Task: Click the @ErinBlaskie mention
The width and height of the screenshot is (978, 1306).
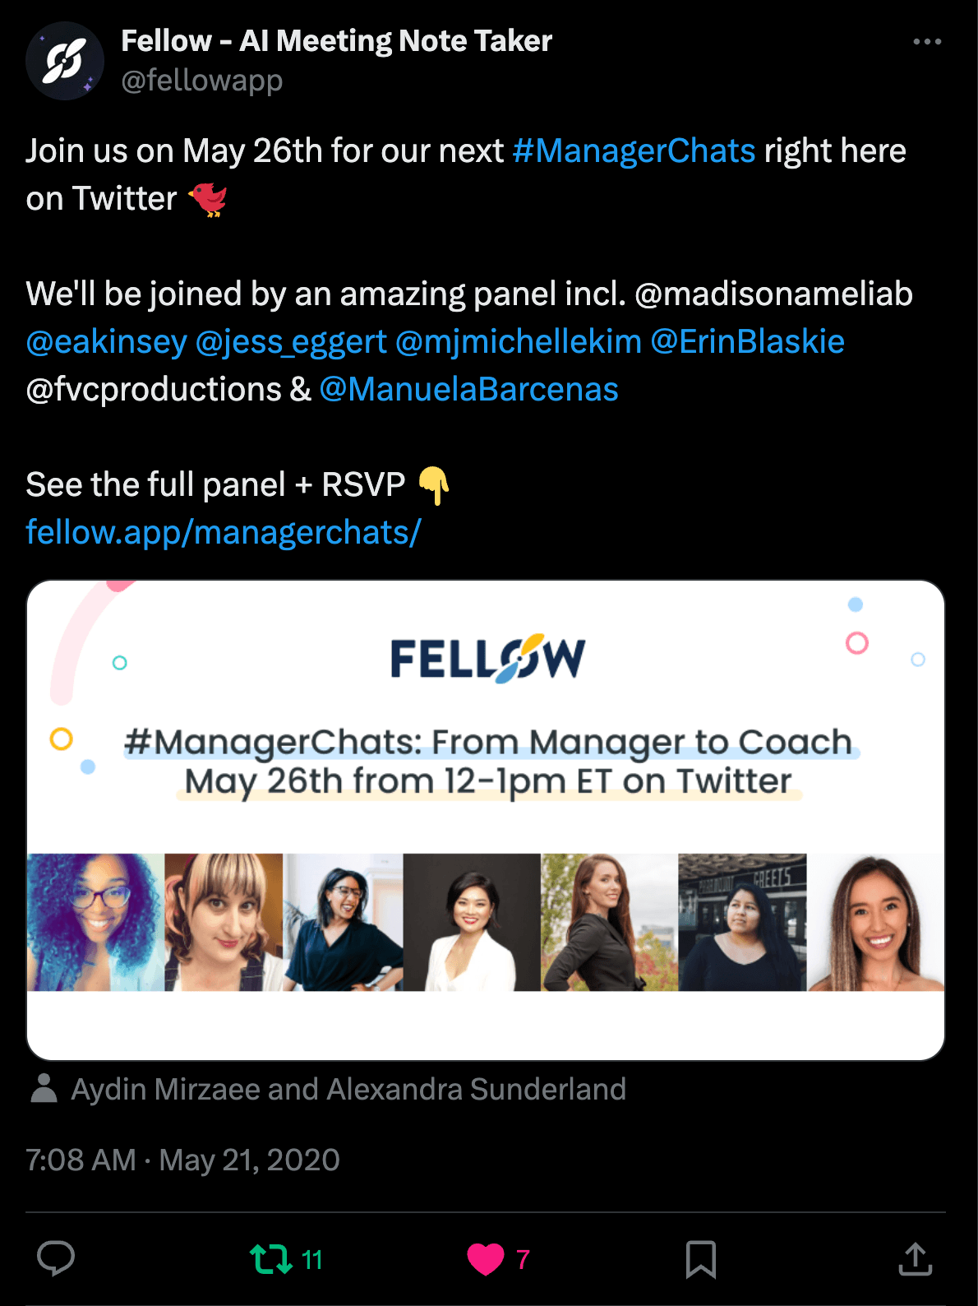Action: (x=747, y=342)
